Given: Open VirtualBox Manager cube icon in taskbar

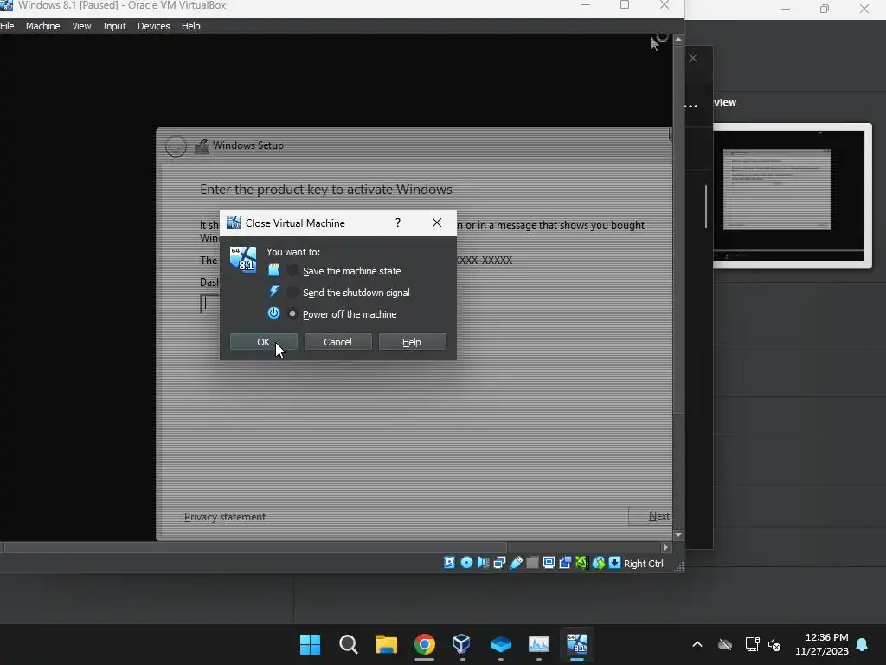Looking at the screenshot, I should [462, 644].
